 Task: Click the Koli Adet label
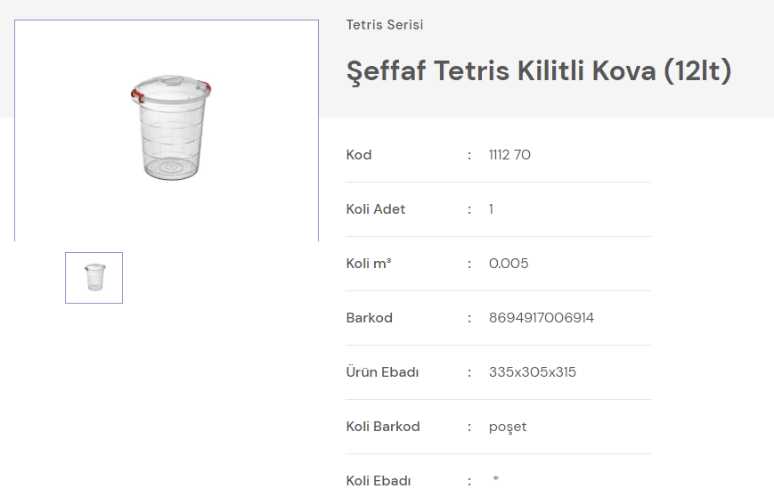[x=376, y=209]
